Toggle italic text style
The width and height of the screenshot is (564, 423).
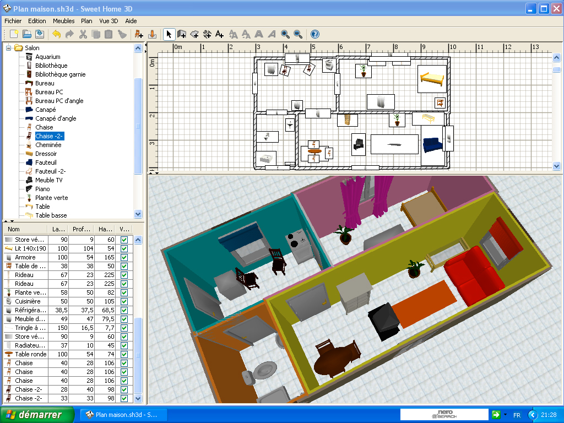(272, 34)
